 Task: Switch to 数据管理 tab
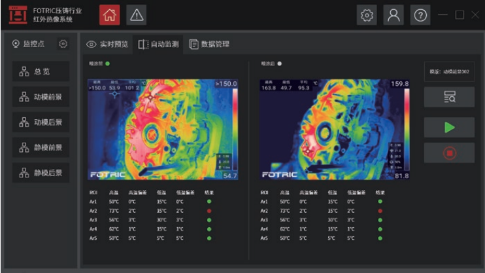(209, 45)
